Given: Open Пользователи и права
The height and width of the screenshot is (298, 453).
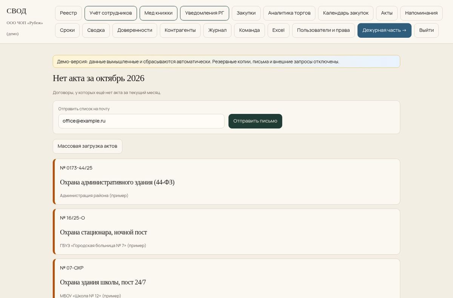Looking at the screenshot, I should (324, 31).
